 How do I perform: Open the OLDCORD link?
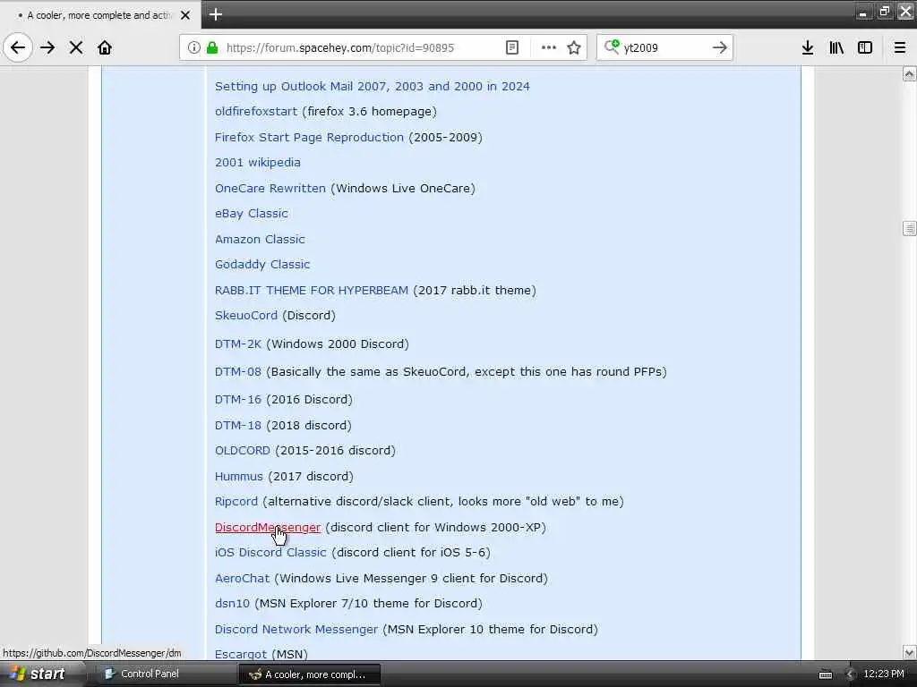(x=243, y=451)
